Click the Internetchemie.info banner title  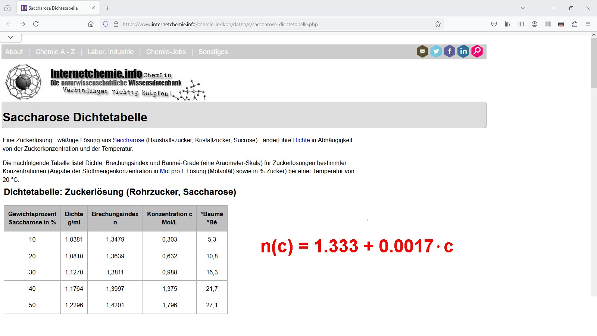96,74
